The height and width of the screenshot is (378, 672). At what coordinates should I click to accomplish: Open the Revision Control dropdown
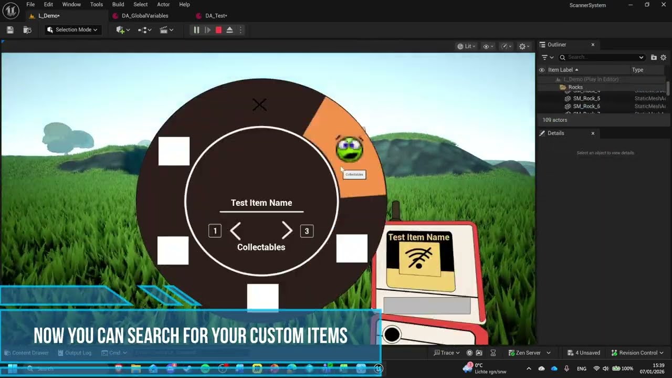(637, 353)
